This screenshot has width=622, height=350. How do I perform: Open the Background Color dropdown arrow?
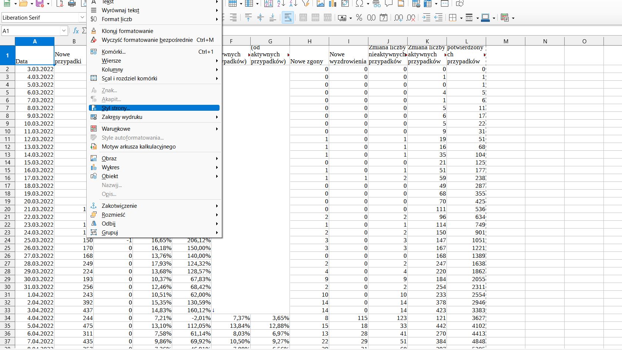pos(494,18)
